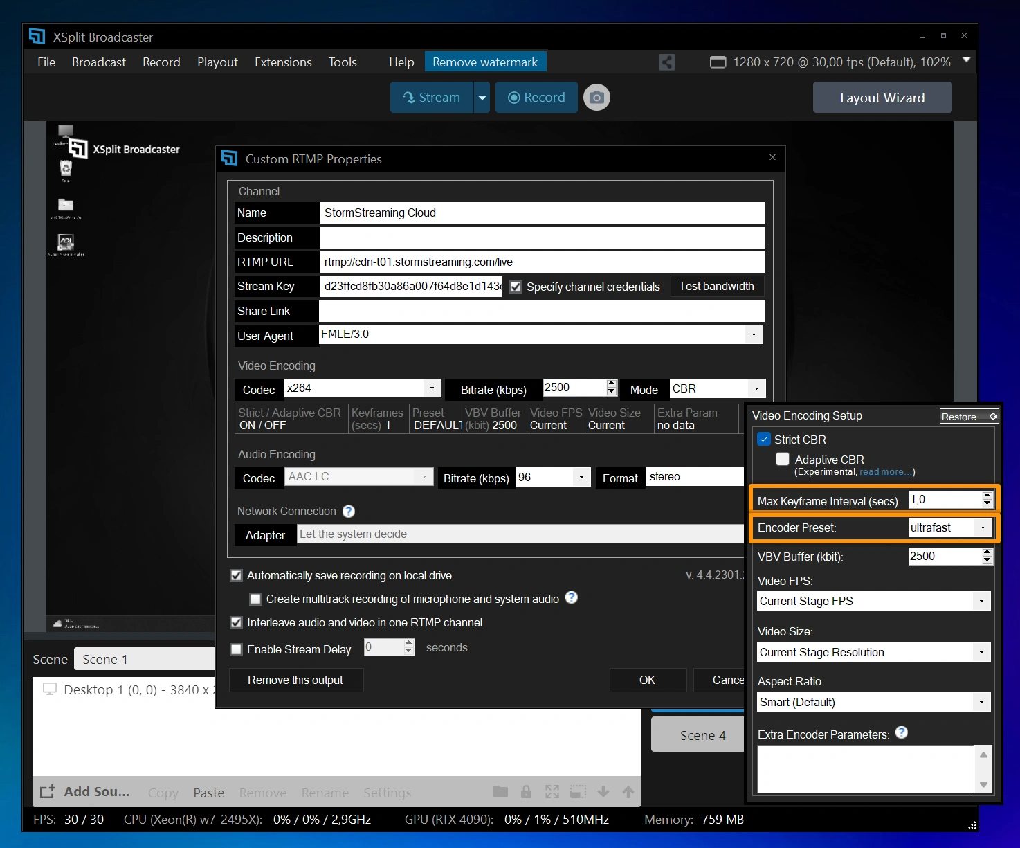Open the Broadcast menu
The height and width of the screenshot is (848, 1020).
click(98, 62)
